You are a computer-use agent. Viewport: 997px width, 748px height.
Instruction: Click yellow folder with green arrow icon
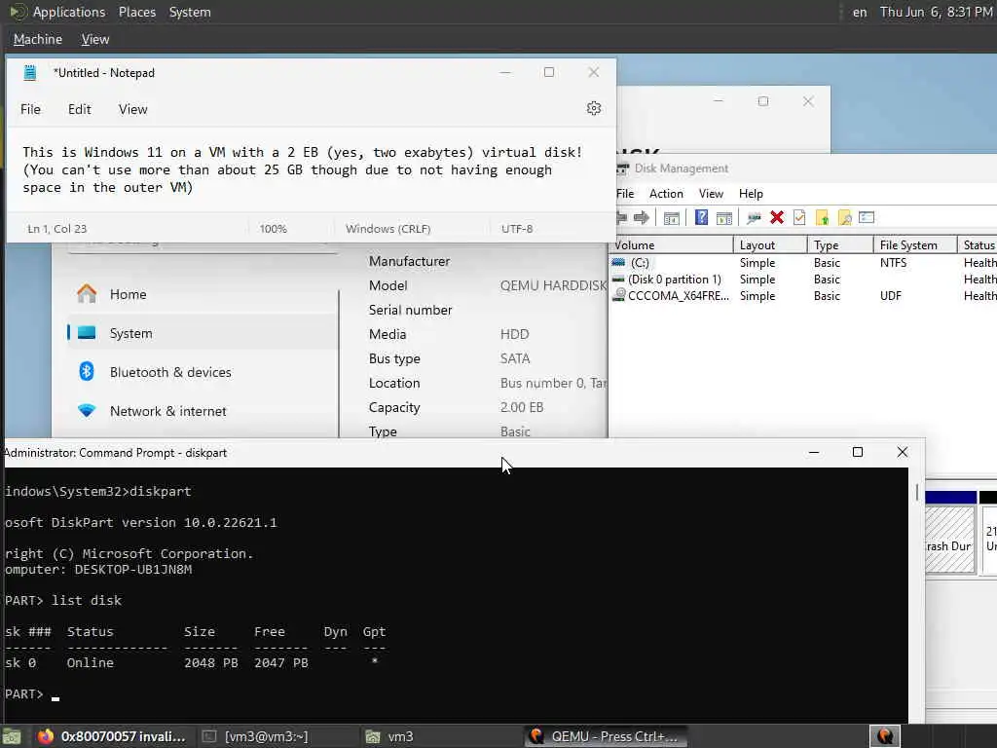822,217
